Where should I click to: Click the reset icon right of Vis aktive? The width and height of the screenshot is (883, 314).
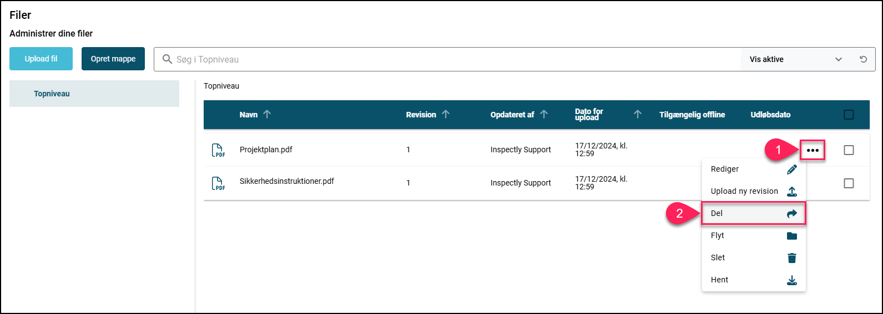click(x=864, y=59)
